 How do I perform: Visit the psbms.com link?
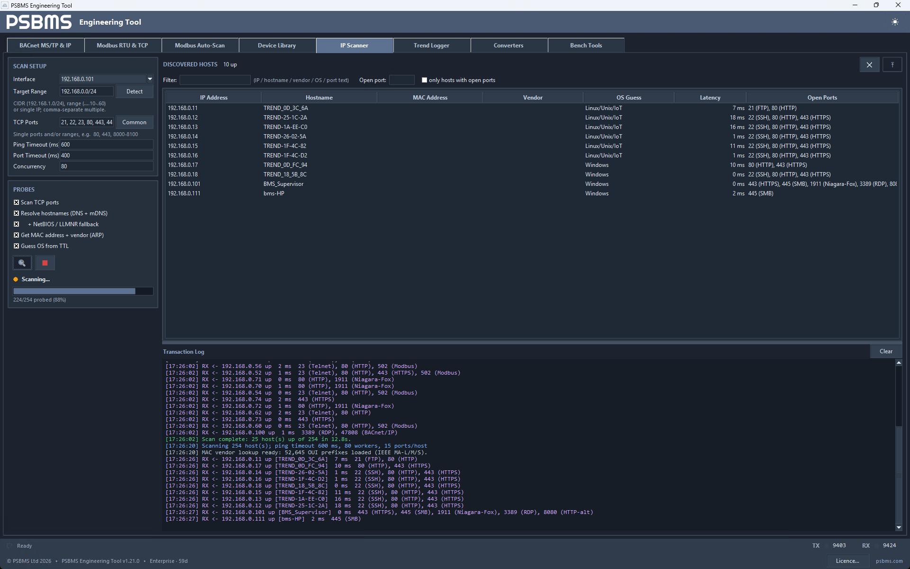tap(889, 561)
